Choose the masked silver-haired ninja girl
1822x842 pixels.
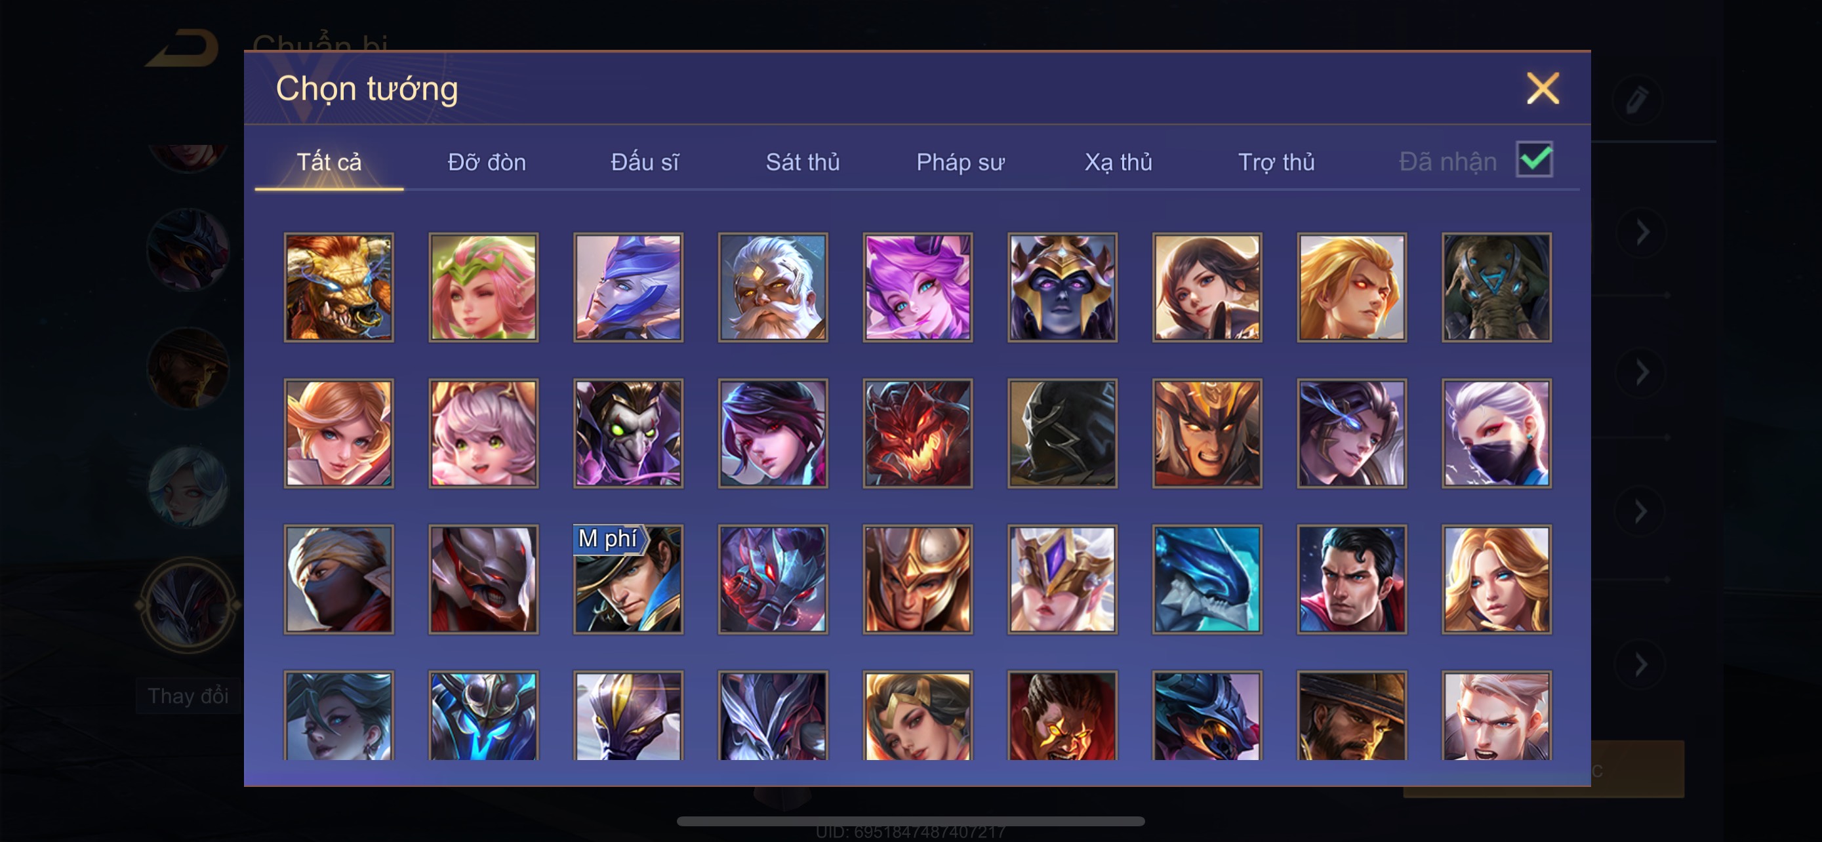tap(1497, 433)
